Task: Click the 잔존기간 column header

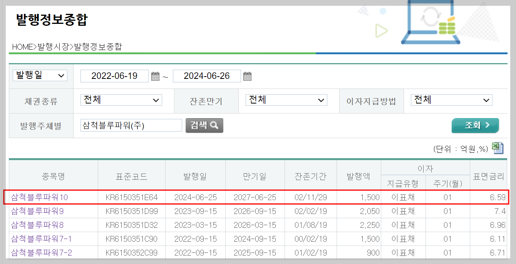Action: pos(311,176)
